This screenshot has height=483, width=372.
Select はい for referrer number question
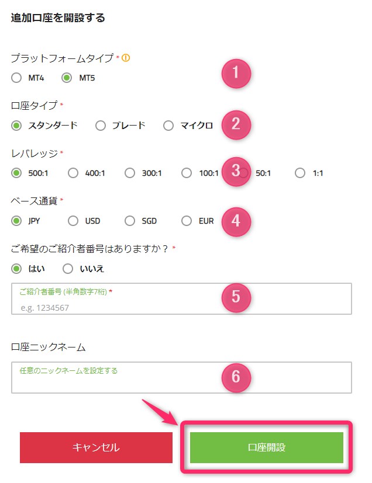pyautogui.click(x=16, y=269)
